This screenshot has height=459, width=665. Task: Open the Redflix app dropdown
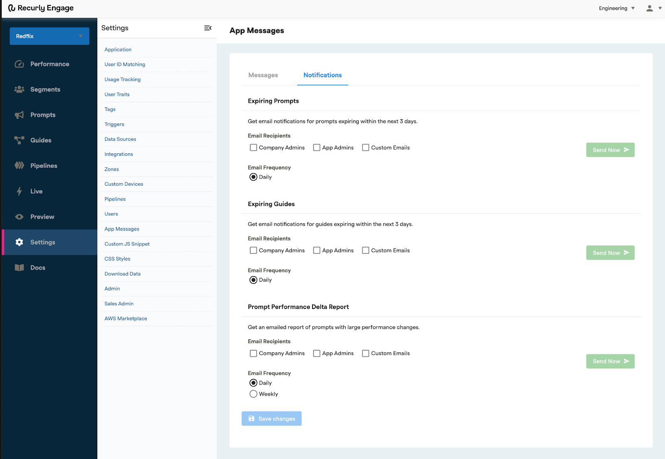[49, 36]
